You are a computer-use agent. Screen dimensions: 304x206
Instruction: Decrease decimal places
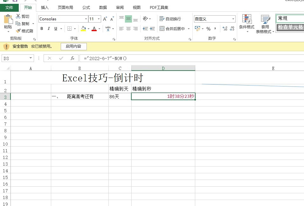[x=232, y=29]
